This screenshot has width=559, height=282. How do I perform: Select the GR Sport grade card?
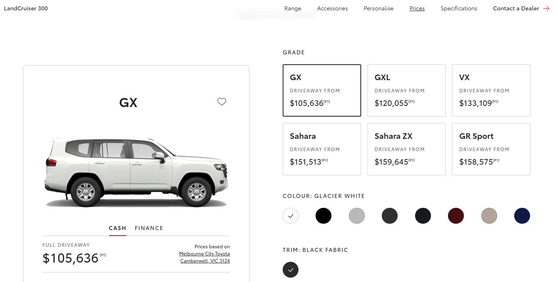(491, 149)
